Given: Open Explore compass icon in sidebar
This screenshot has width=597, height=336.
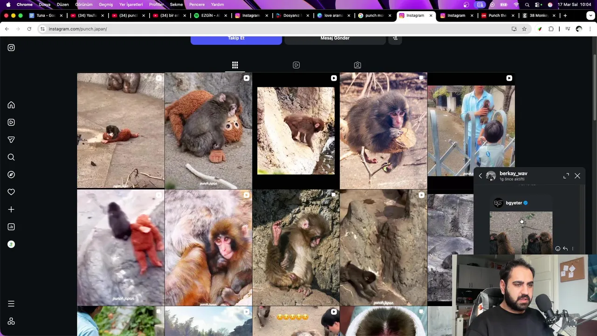Looking at the screenshot, I should click(x=11, y=175).
